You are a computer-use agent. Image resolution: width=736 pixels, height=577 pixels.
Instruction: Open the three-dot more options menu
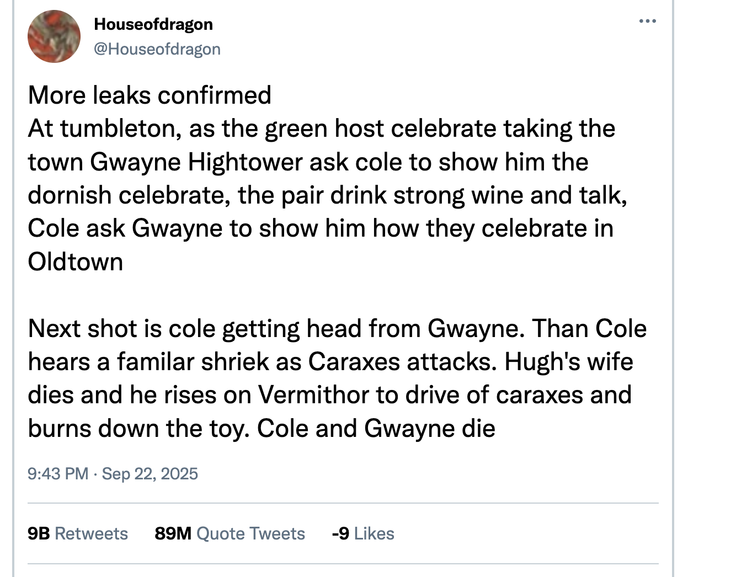[x=647, y=22]
